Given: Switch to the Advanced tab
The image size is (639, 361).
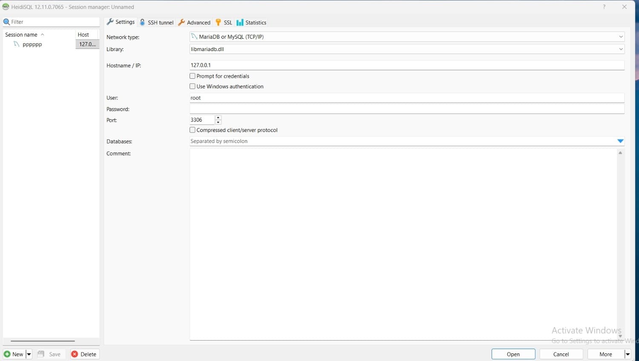Looking at the screenshot, I should (194, 23).
